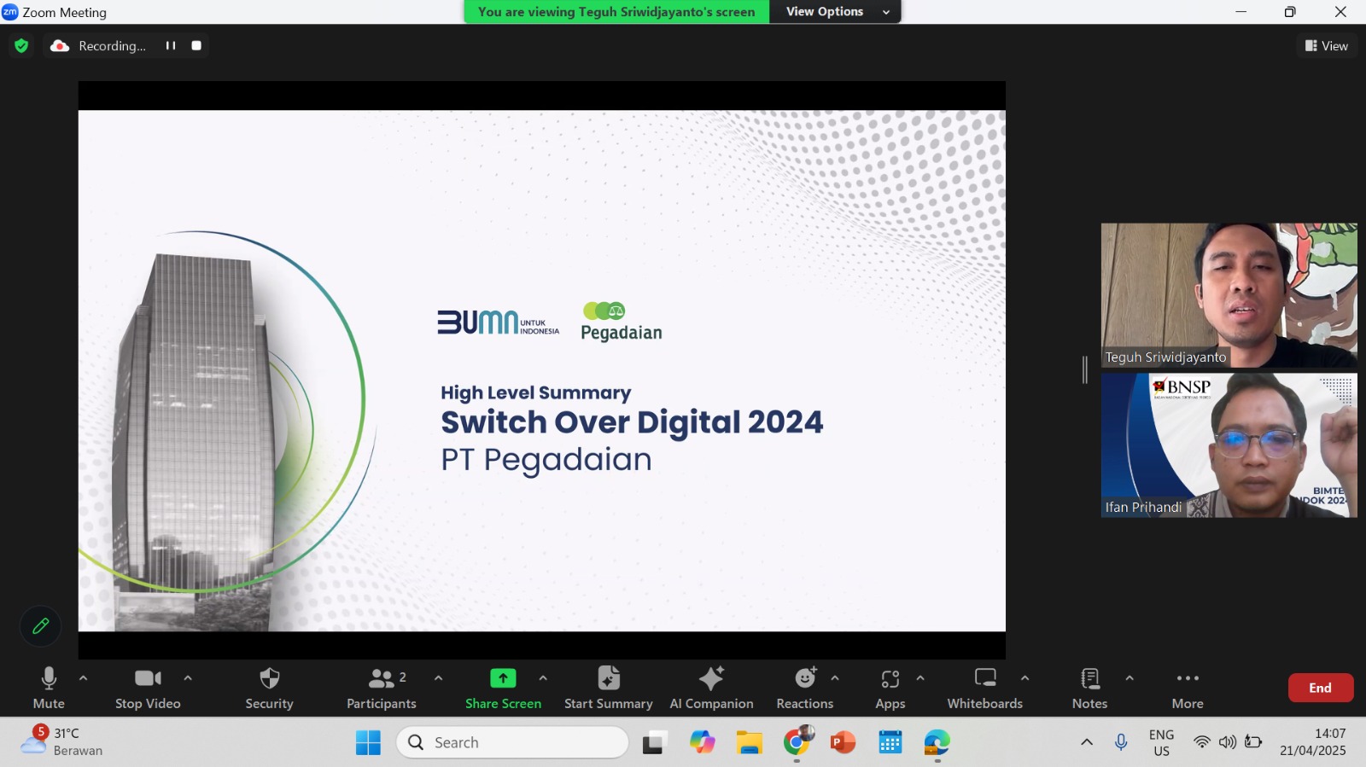Start Summary for the meeting
This screenshot has width=1366, height=767.
click(608, 688)
